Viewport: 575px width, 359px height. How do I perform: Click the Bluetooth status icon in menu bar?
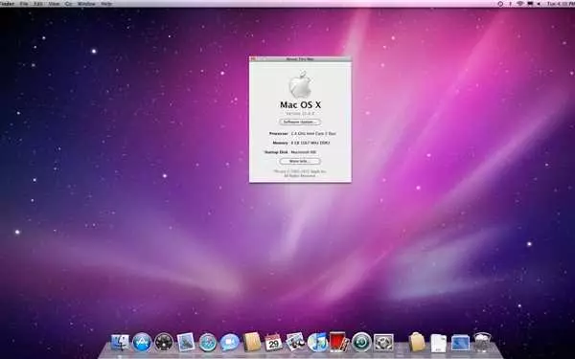point(511,4)
